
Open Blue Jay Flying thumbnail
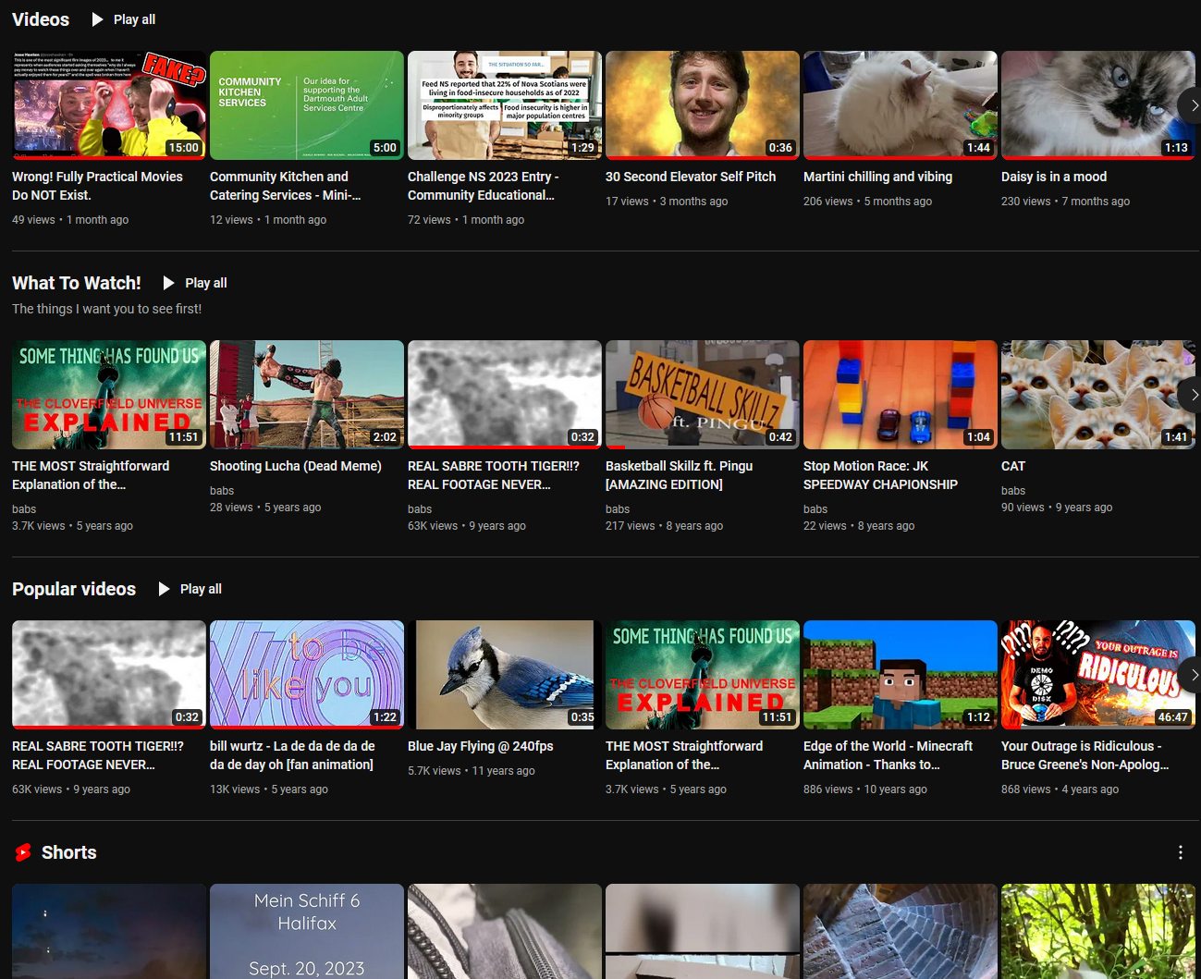(505, 675)
